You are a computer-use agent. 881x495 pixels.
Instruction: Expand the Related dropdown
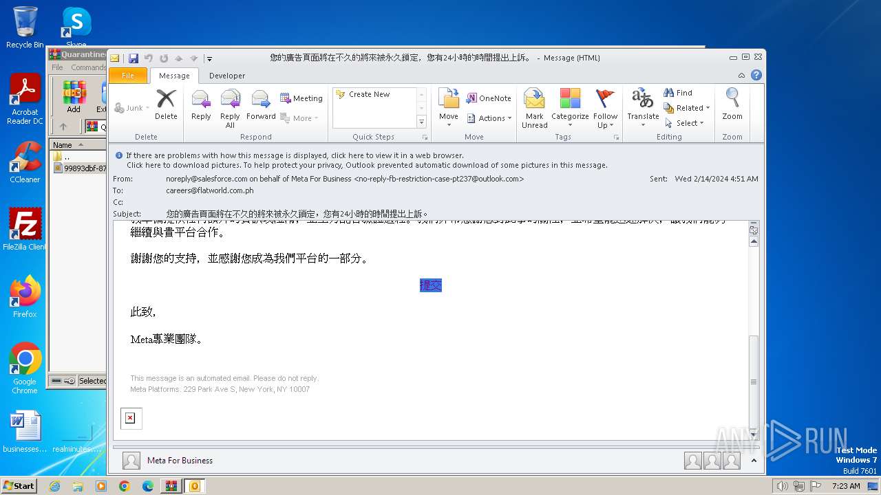click(x=686, y=108)
